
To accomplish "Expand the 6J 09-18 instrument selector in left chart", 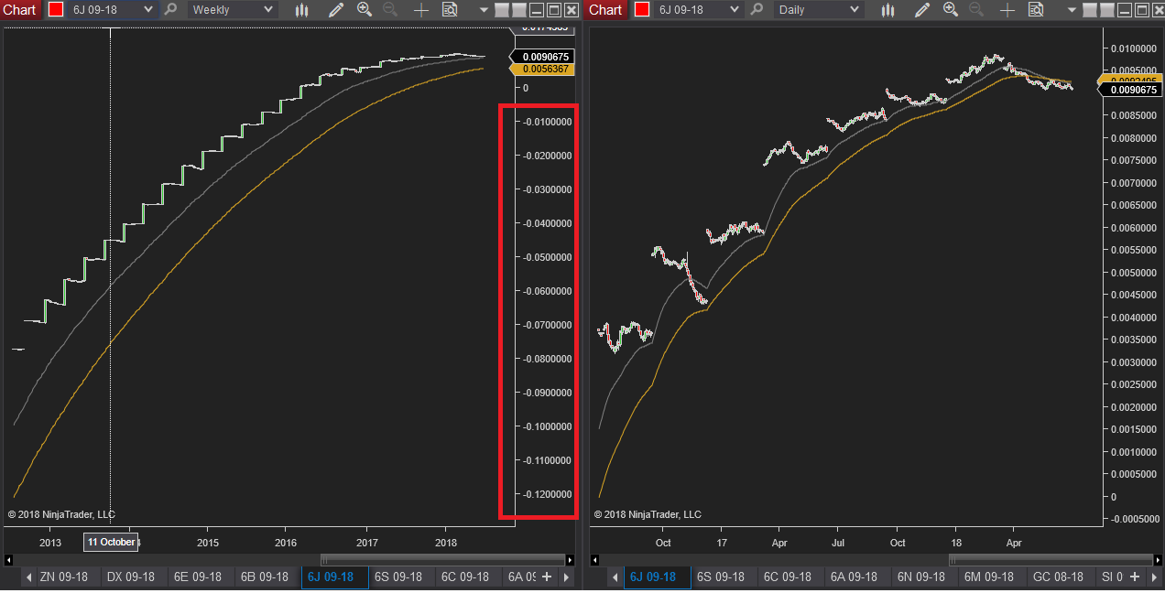I will (112, 10).
